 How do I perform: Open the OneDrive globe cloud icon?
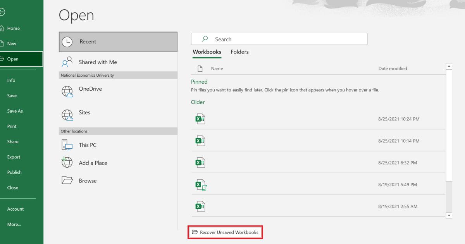pyautogui.click(x=67, y=91)
